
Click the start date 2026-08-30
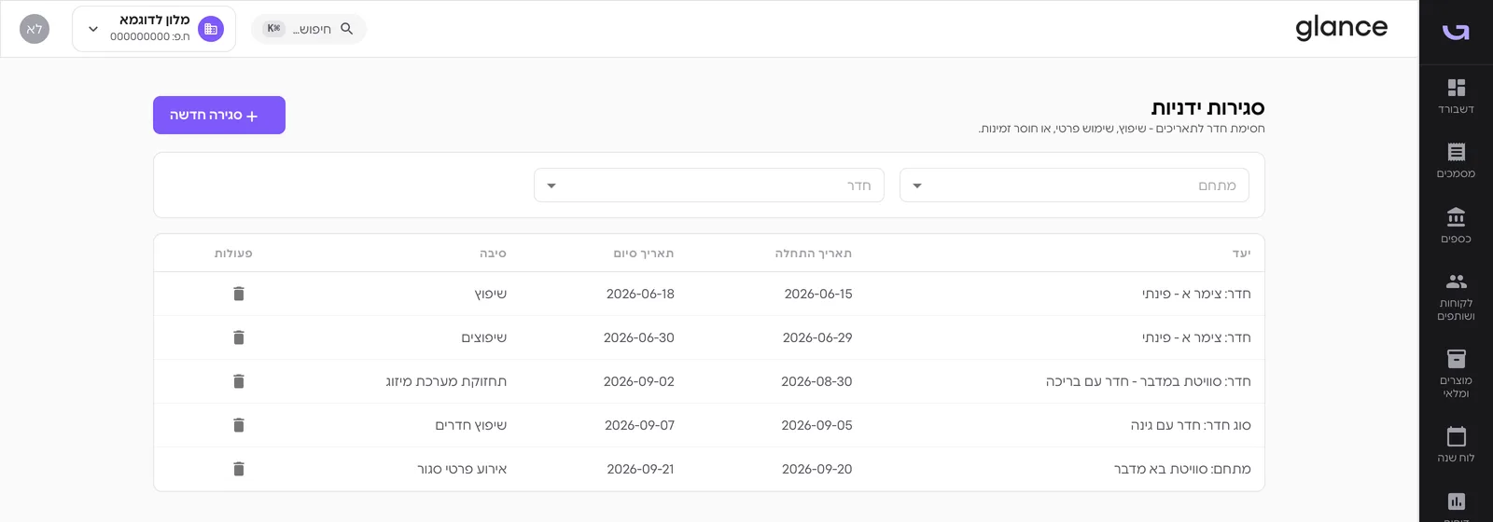coord(816,381)
